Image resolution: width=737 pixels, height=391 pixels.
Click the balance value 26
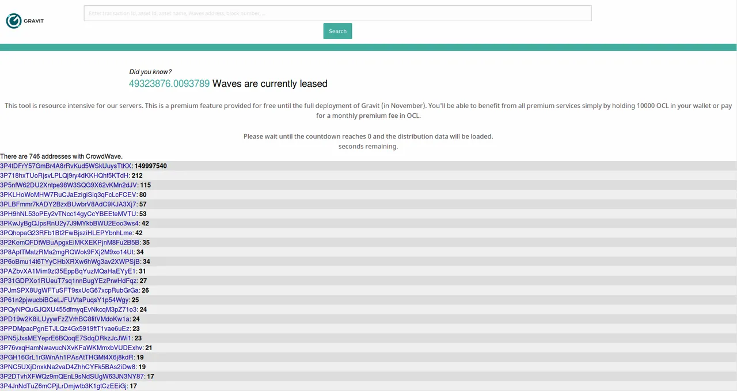145,290
